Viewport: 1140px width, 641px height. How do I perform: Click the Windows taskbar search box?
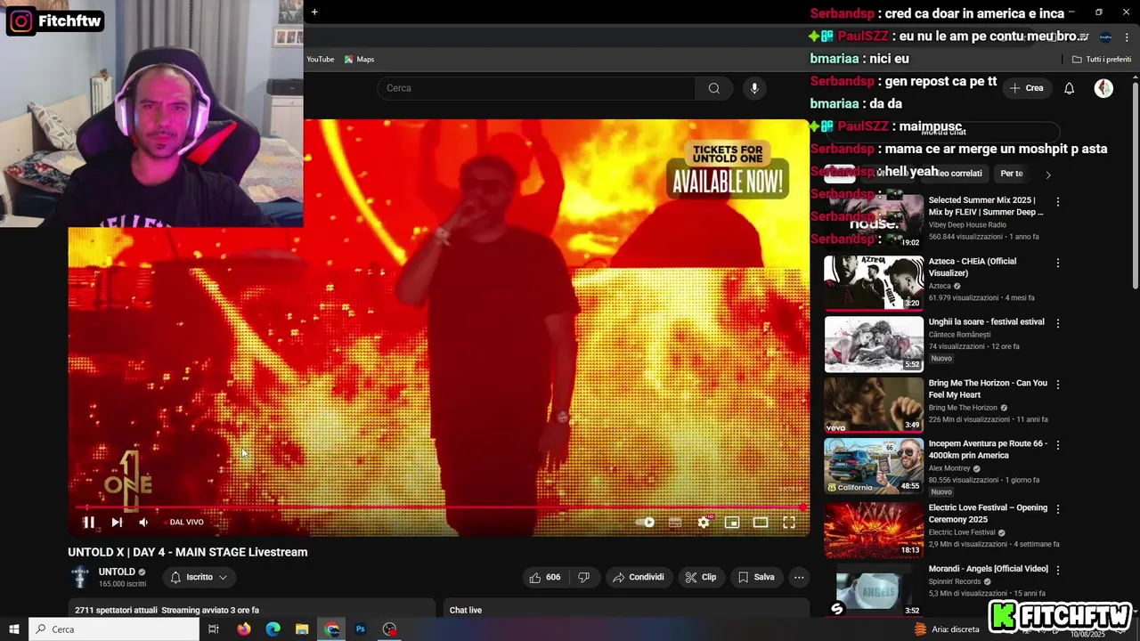114,629
